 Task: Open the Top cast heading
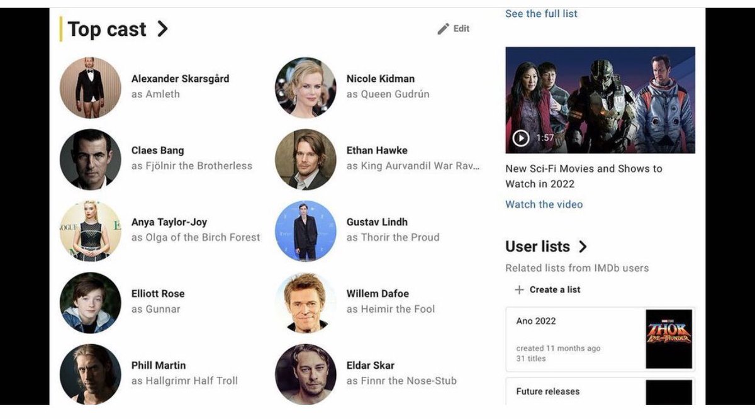coord(107,29)
